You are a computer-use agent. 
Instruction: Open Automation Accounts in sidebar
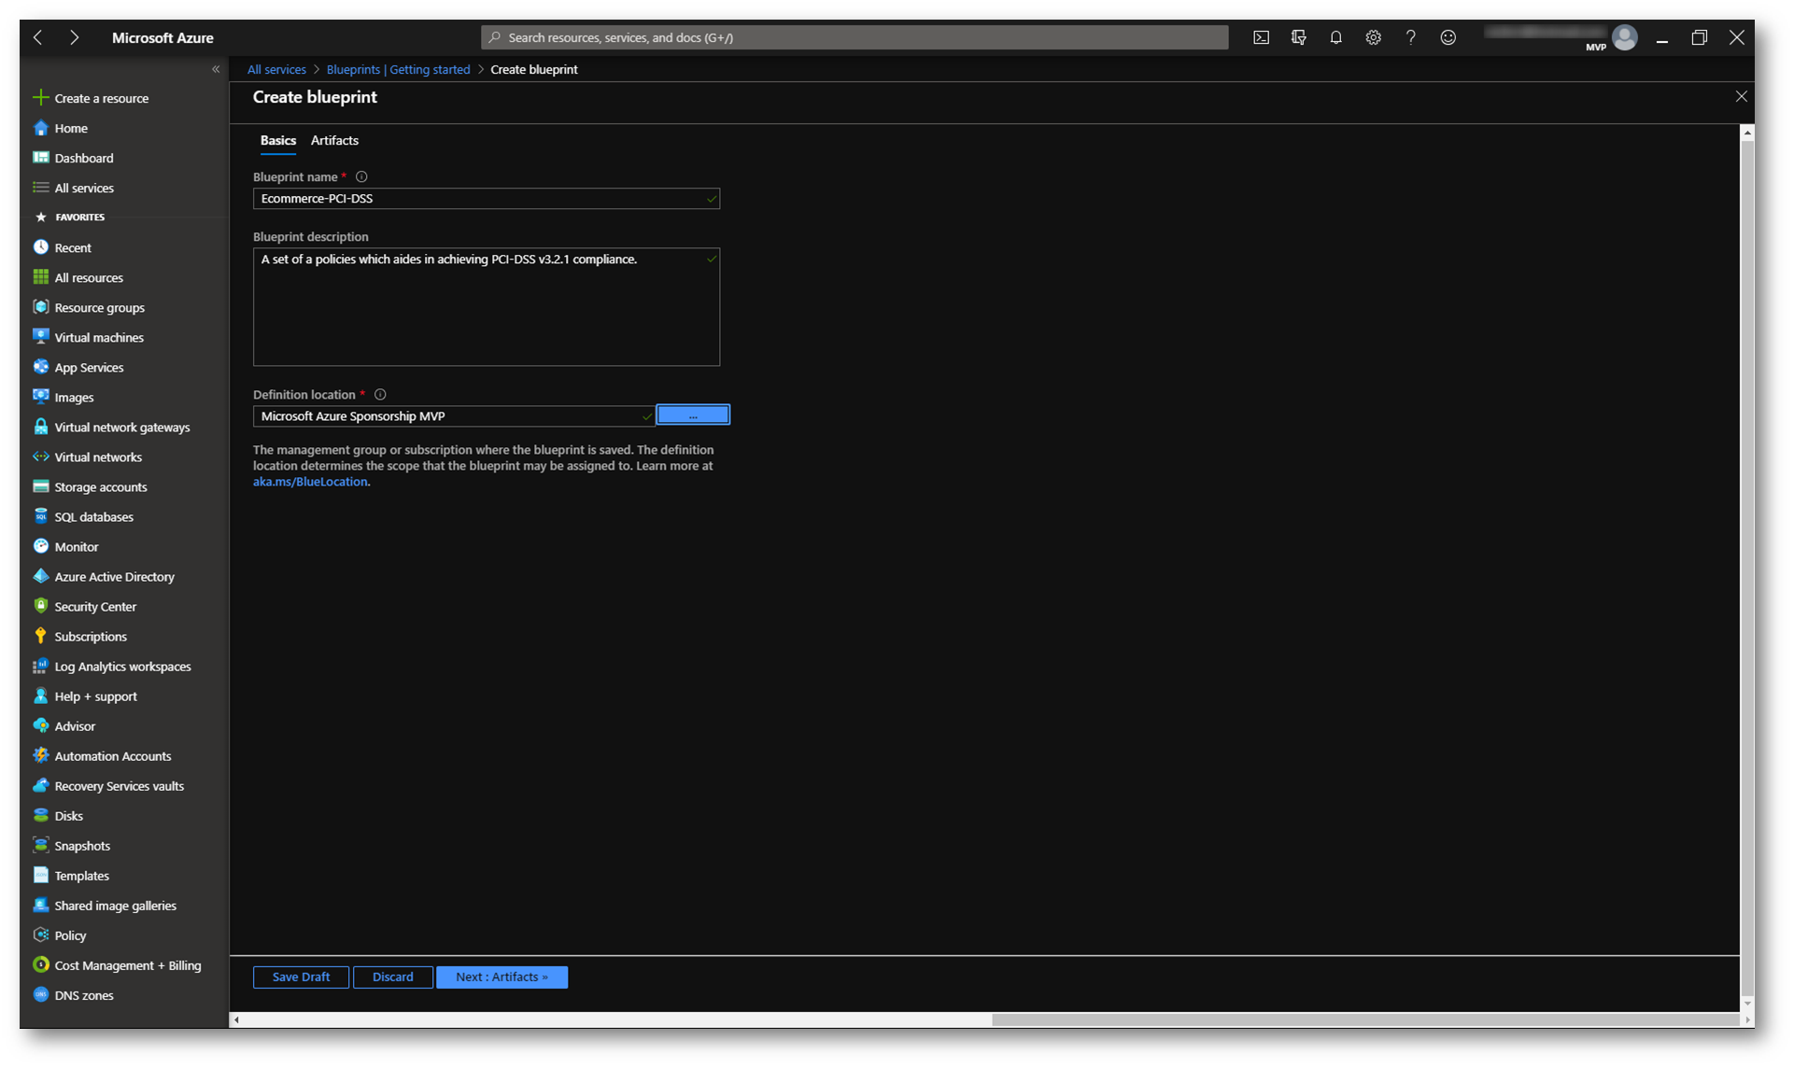pyautogui.click(x=103, y=755)
